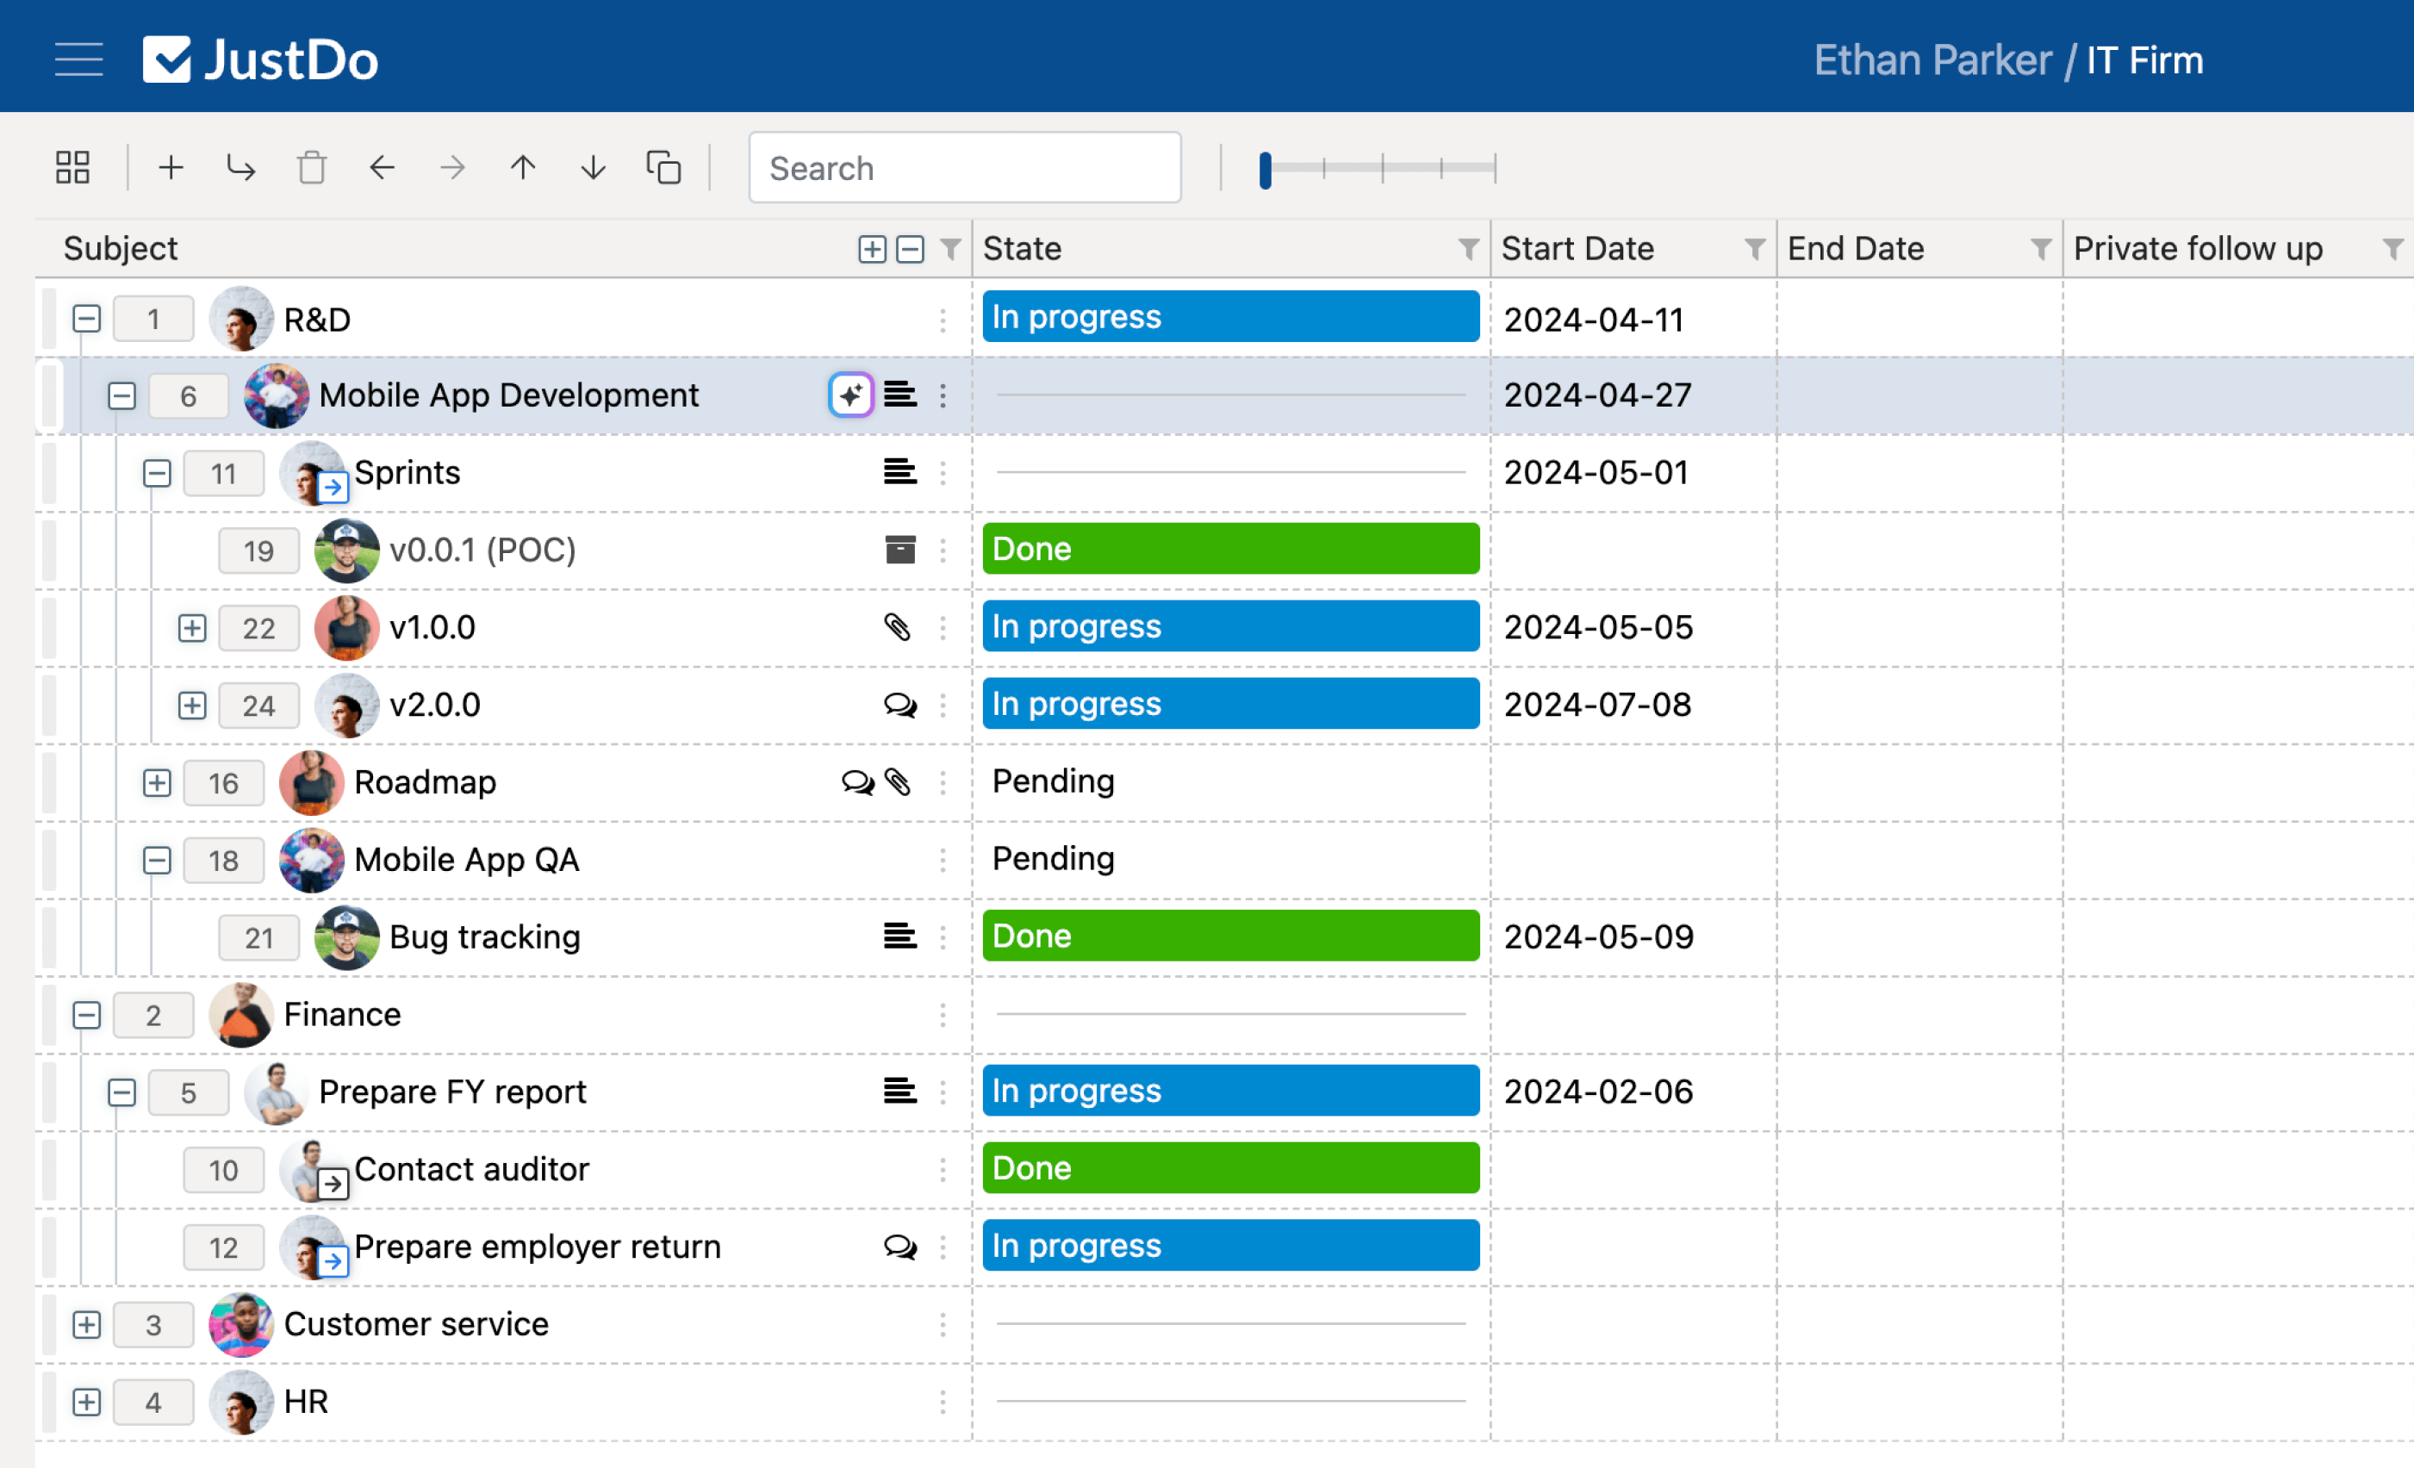Image resolution: width=2414 pixels, height=1468 pixels.
Task: Open paperclip attachments on Roadmap row
Action: [x=898, y=782]
